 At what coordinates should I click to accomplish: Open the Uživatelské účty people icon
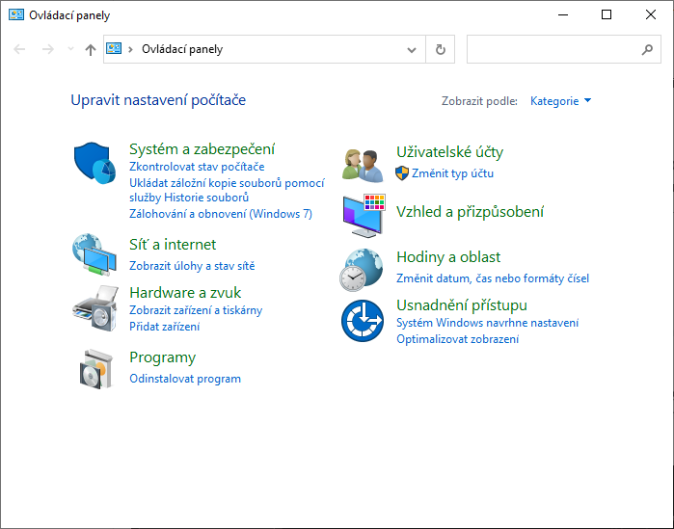pos(363,166)
